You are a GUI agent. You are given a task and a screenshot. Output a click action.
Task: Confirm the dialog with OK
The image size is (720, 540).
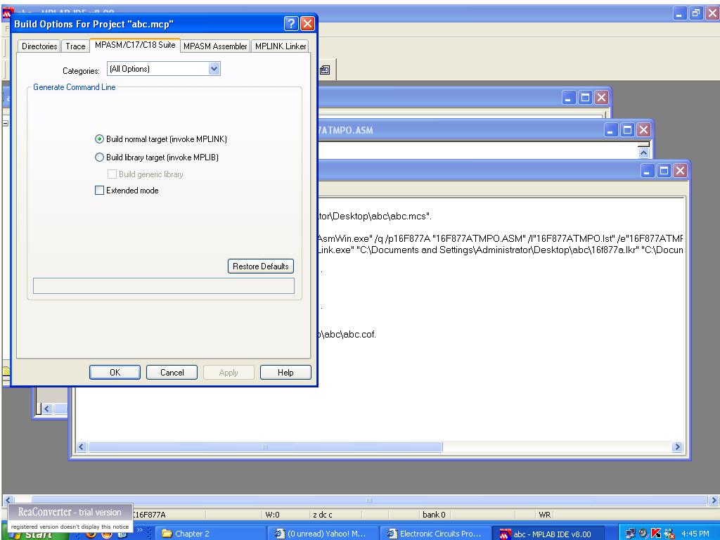[115, 373]
